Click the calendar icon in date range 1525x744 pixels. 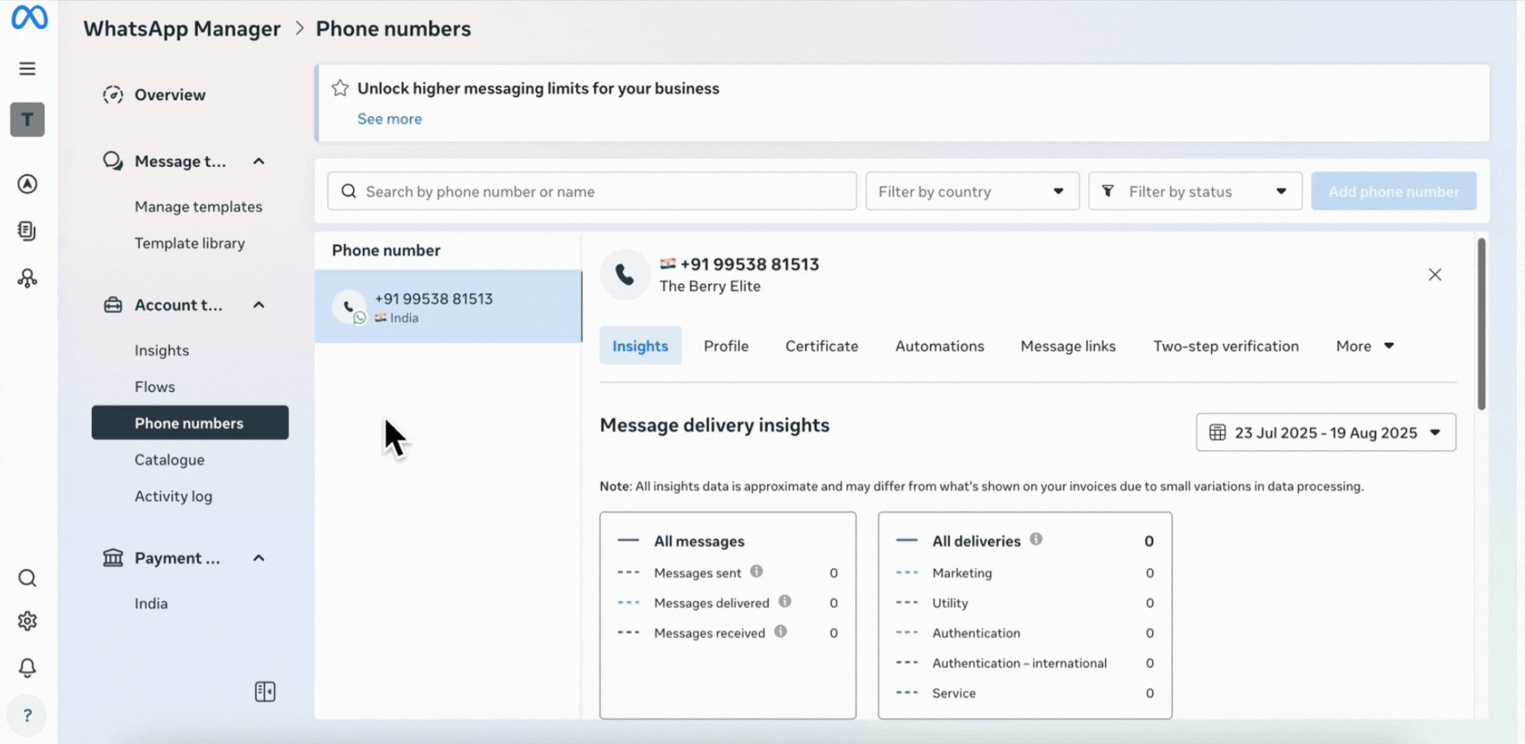(x=1218, y=433)
